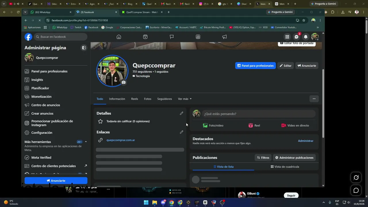Click the ¿Qué estás pensando? post box
368x207 pixels.
258,114
